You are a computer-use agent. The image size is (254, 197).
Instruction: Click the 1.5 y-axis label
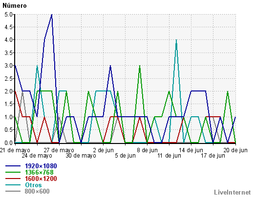pos(8,104)
